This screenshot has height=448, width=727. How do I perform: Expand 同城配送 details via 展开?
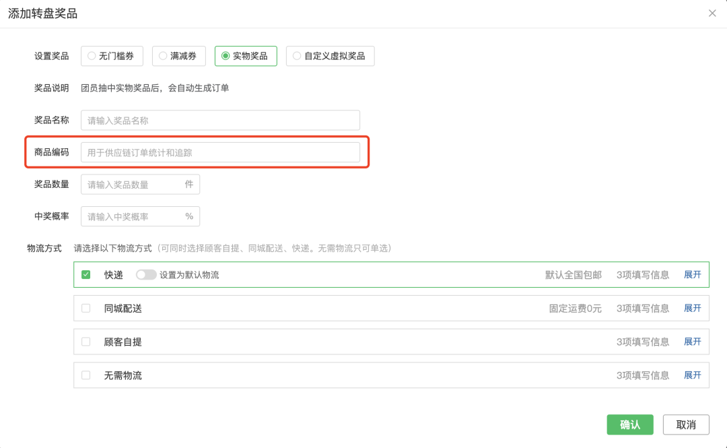693,309
